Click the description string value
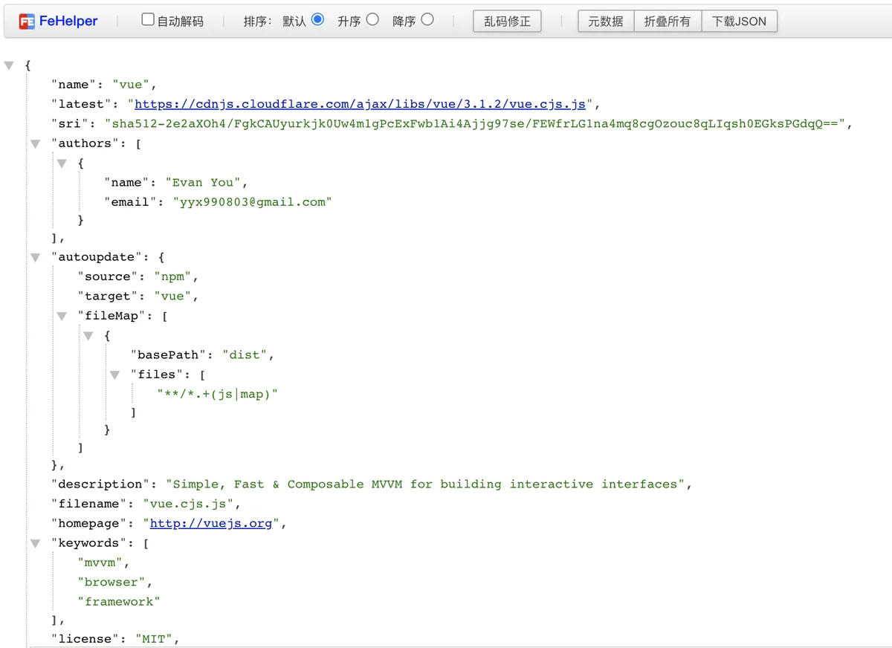This screenshot has height=648, width=892. pyautogui.click(x=425, y=484)
